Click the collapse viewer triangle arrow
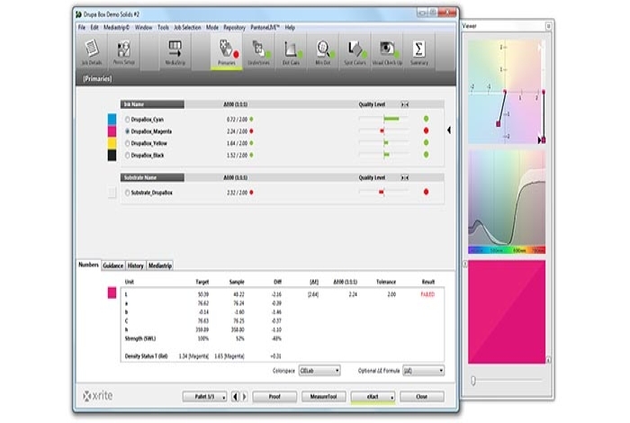Screen dimensions: 630x423 [x=449, y=130]
